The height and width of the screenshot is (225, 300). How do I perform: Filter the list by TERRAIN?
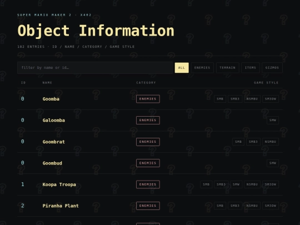coord(227,68)
